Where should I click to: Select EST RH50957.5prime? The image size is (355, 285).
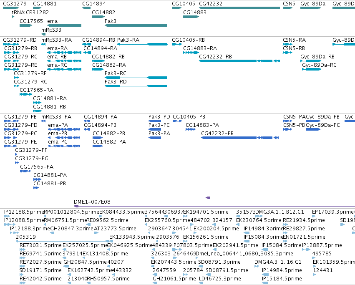click(x=108, y=278)
